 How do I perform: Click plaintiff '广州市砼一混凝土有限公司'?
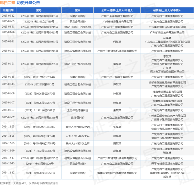(117, 77)
